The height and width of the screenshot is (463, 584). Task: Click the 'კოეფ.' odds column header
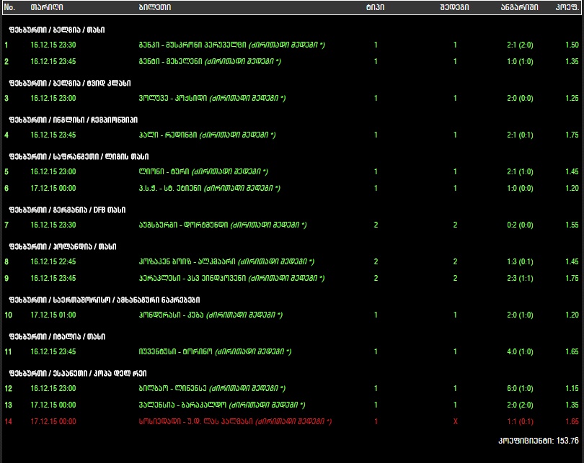[x=567, y=8]
